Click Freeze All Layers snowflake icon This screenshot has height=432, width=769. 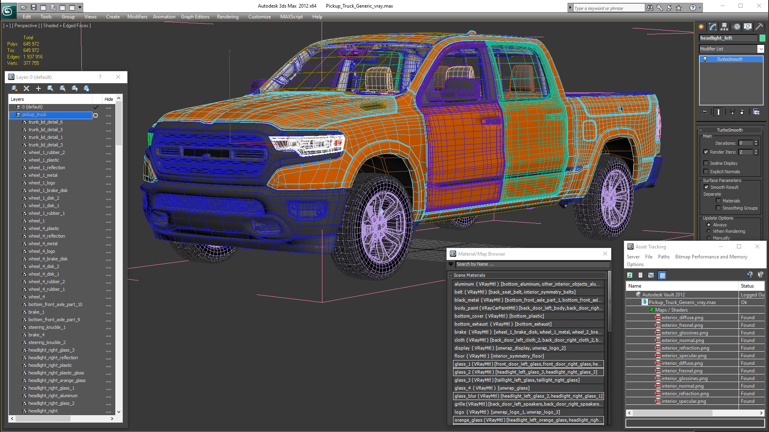87,88
